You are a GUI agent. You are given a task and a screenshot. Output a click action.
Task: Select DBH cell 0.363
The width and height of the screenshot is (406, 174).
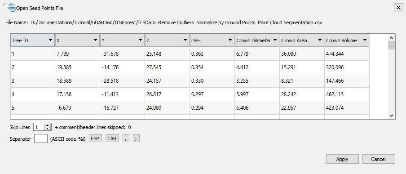(x=212, y=54)
